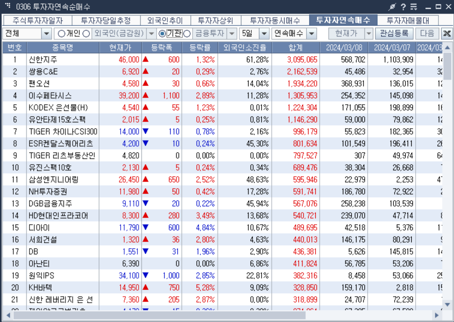This screenshot has width=454, height=322.
Task: Click the 2024/03/08 column header
Action: click(344, 48)
